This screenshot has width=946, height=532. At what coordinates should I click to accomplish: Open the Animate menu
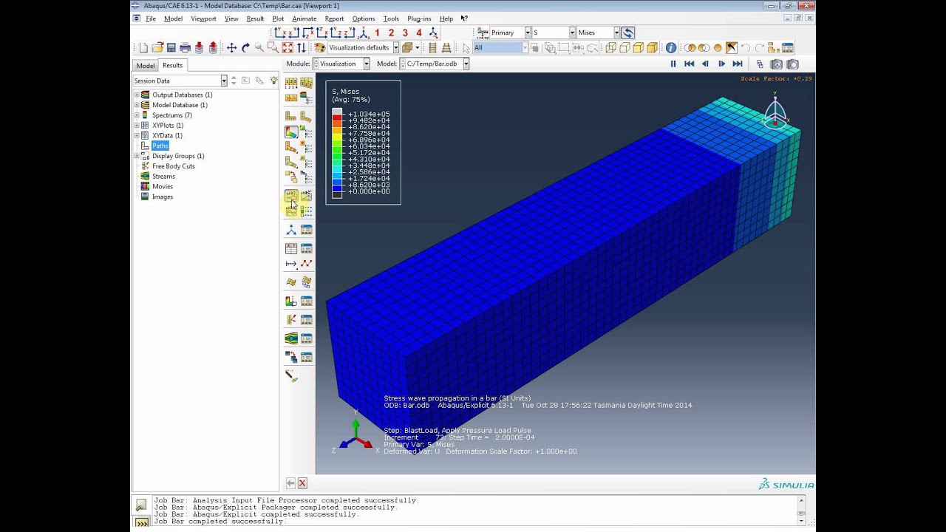click(304, 18)
